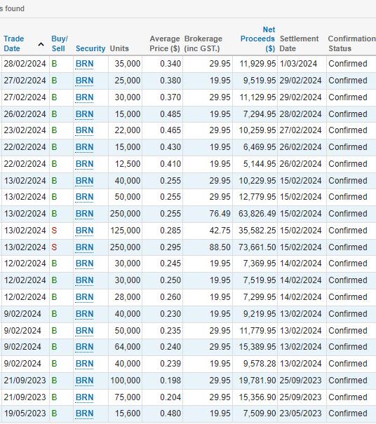376x424 pixels.
Task: Select 15,600 units cell
Action: (x=127, y=413)
